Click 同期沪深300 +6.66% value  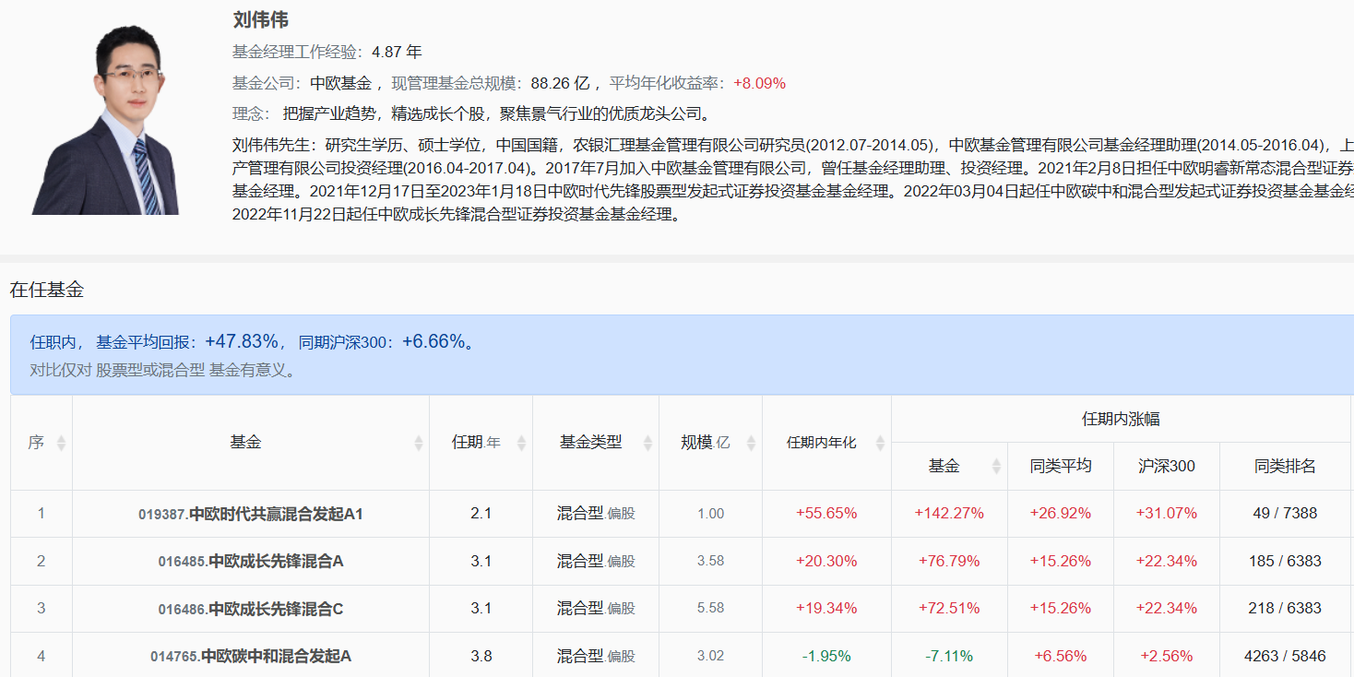tap(434, 341)
